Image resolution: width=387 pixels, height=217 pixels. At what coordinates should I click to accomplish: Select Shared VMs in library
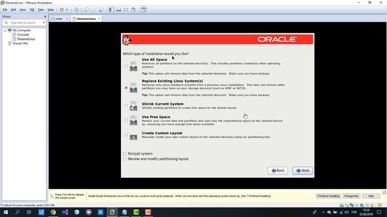point(20,43)
